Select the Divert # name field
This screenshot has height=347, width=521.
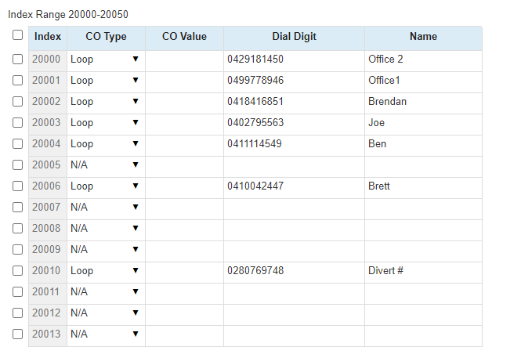(x=422, y=270)
